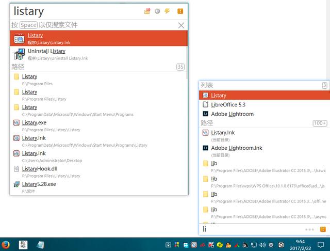Clear the search with the X button
This screenshot has height=251, width=330.
[x=181, y=25]
